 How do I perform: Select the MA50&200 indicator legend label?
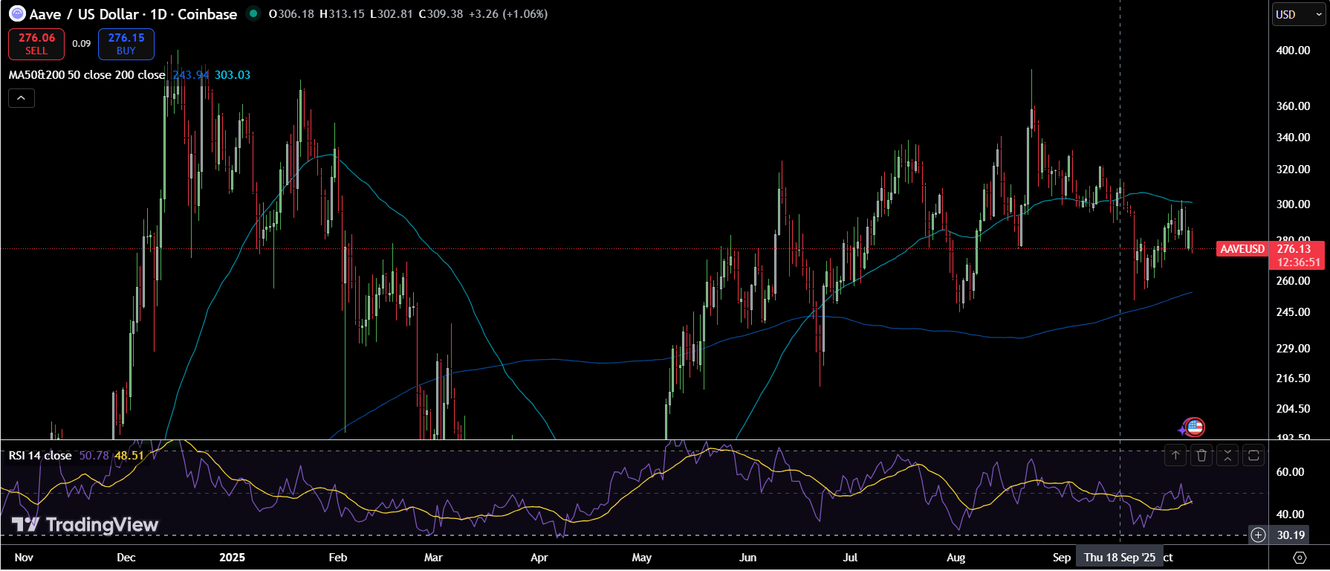[x=86, y=75]
